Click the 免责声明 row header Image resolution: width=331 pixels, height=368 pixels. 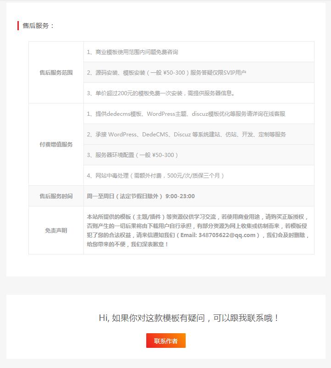coord(56,230)
